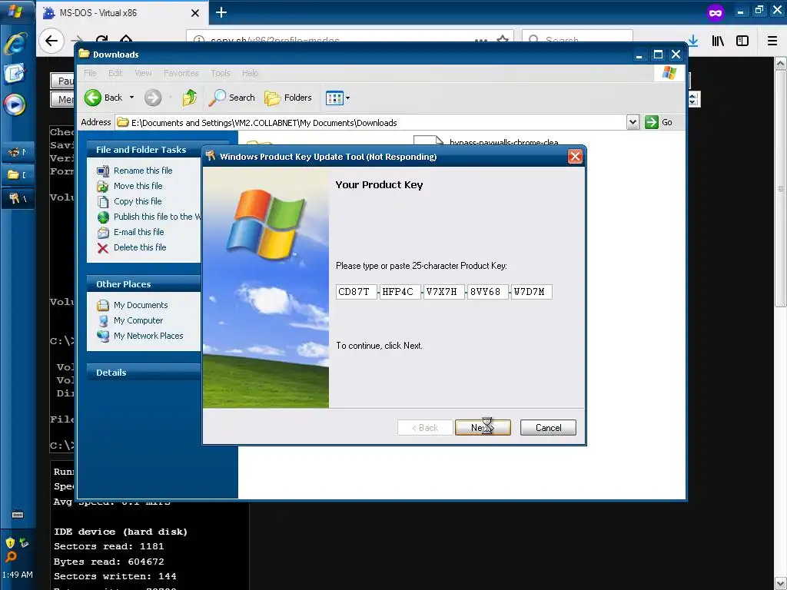This screenshot has width=787, height=590.
Task: Click the green Go arrow button
Action: tap(652, 122)
